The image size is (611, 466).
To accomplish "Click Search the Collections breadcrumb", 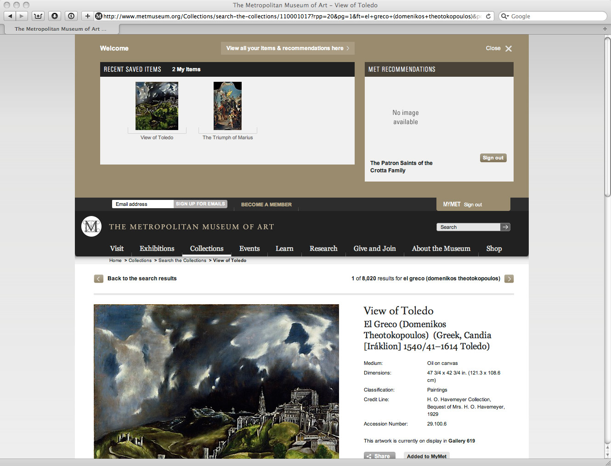I will [182, 261].
